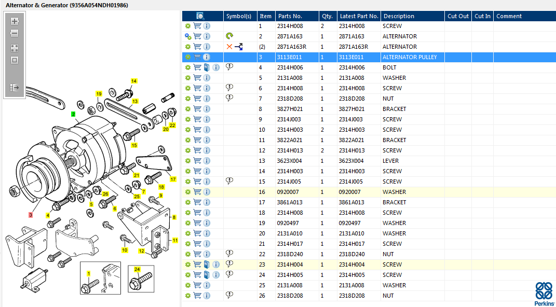The width and height of the screenshot is (556, 307).
Task: Click callout 1 in the boxed inset
Action: 89,273
